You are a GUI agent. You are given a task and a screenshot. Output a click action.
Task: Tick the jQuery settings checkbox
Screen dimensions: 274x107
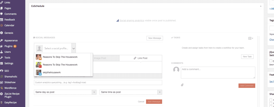tap(271, 61)
